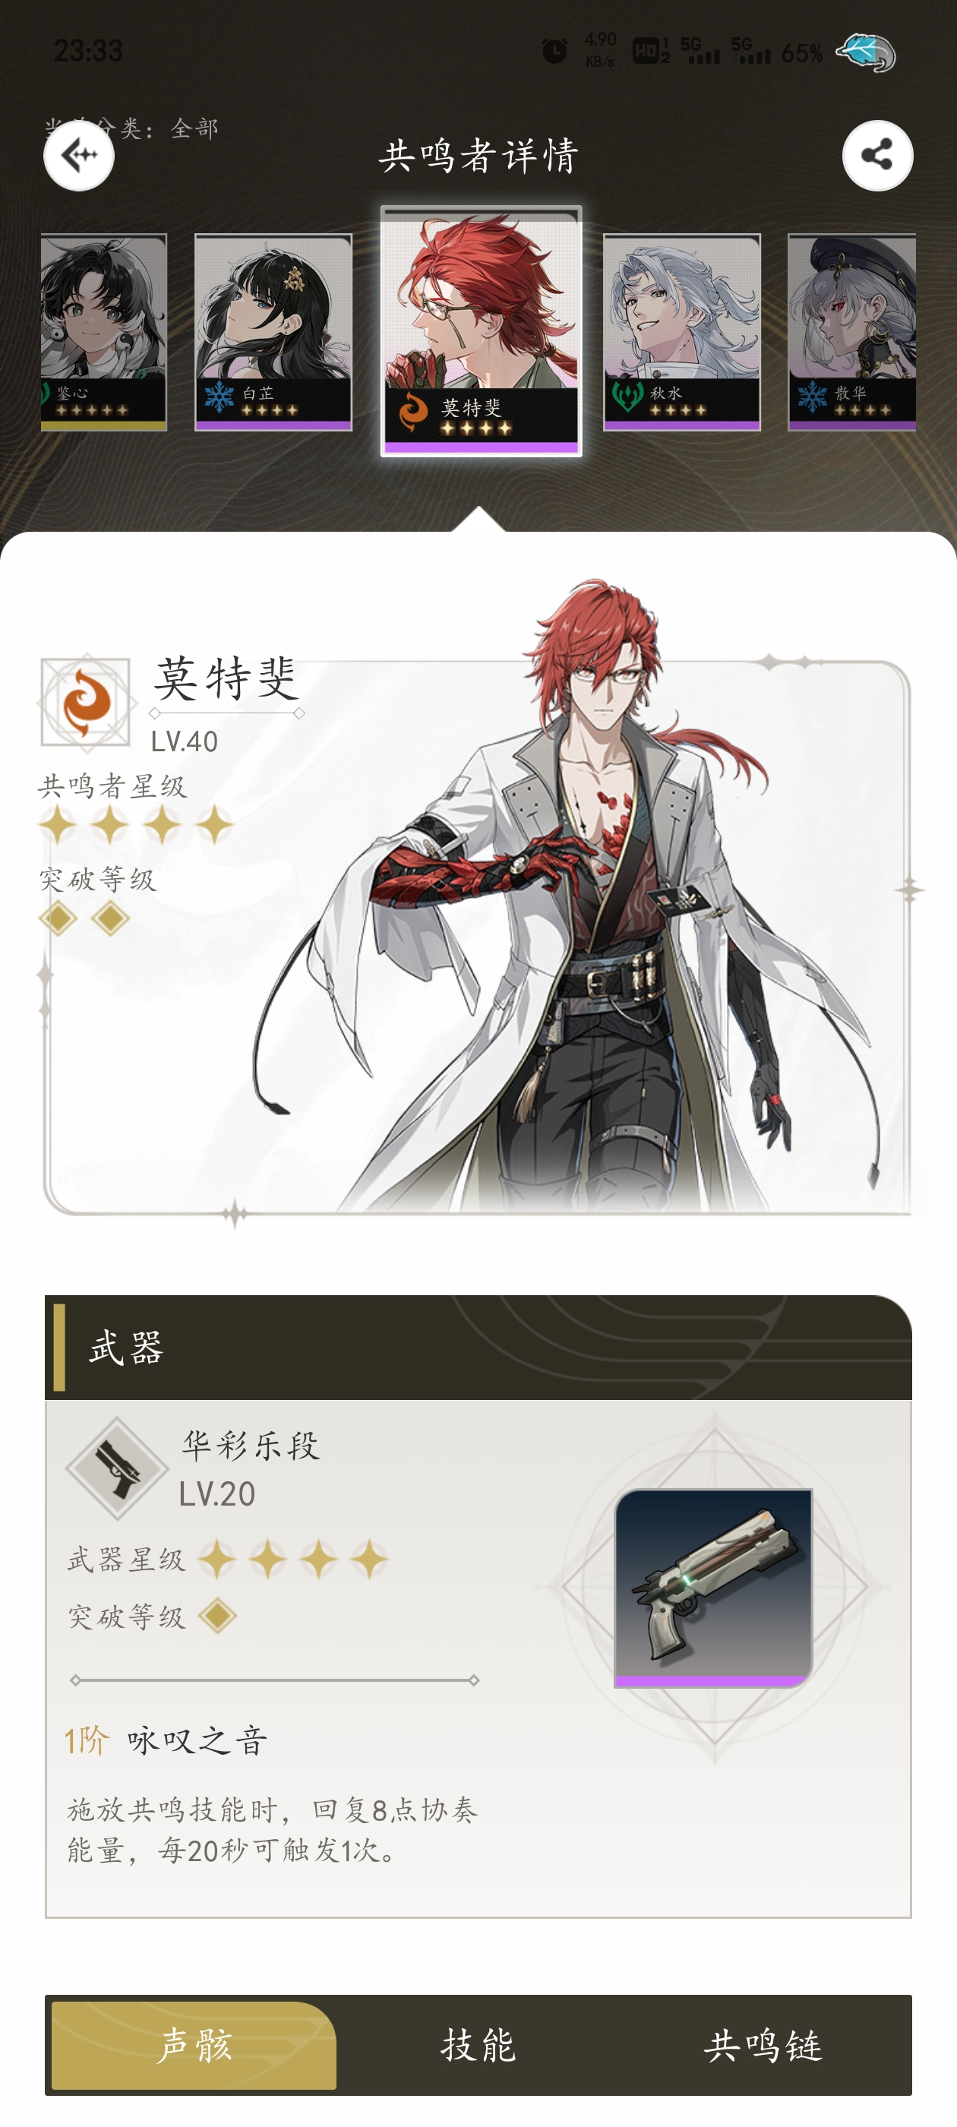
Task: Select 白芷 character card
Action: click(273, 332)
